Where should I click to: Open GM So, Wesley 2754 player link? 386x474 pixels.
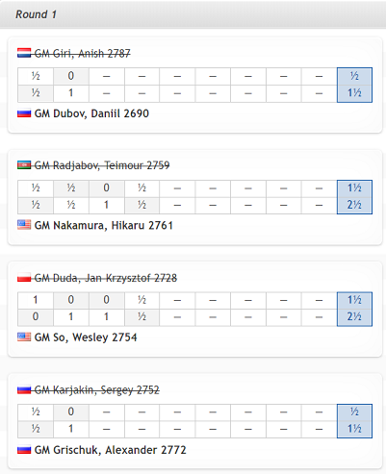point(86,337)
